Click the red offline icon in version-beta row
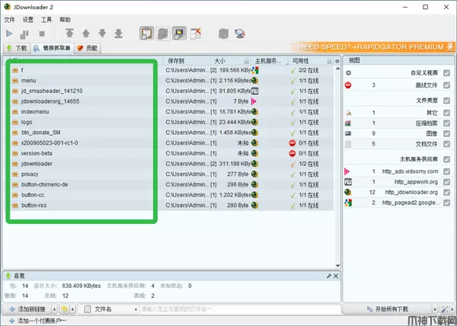This screenshot has height=326, width=457. coord(292,154)
